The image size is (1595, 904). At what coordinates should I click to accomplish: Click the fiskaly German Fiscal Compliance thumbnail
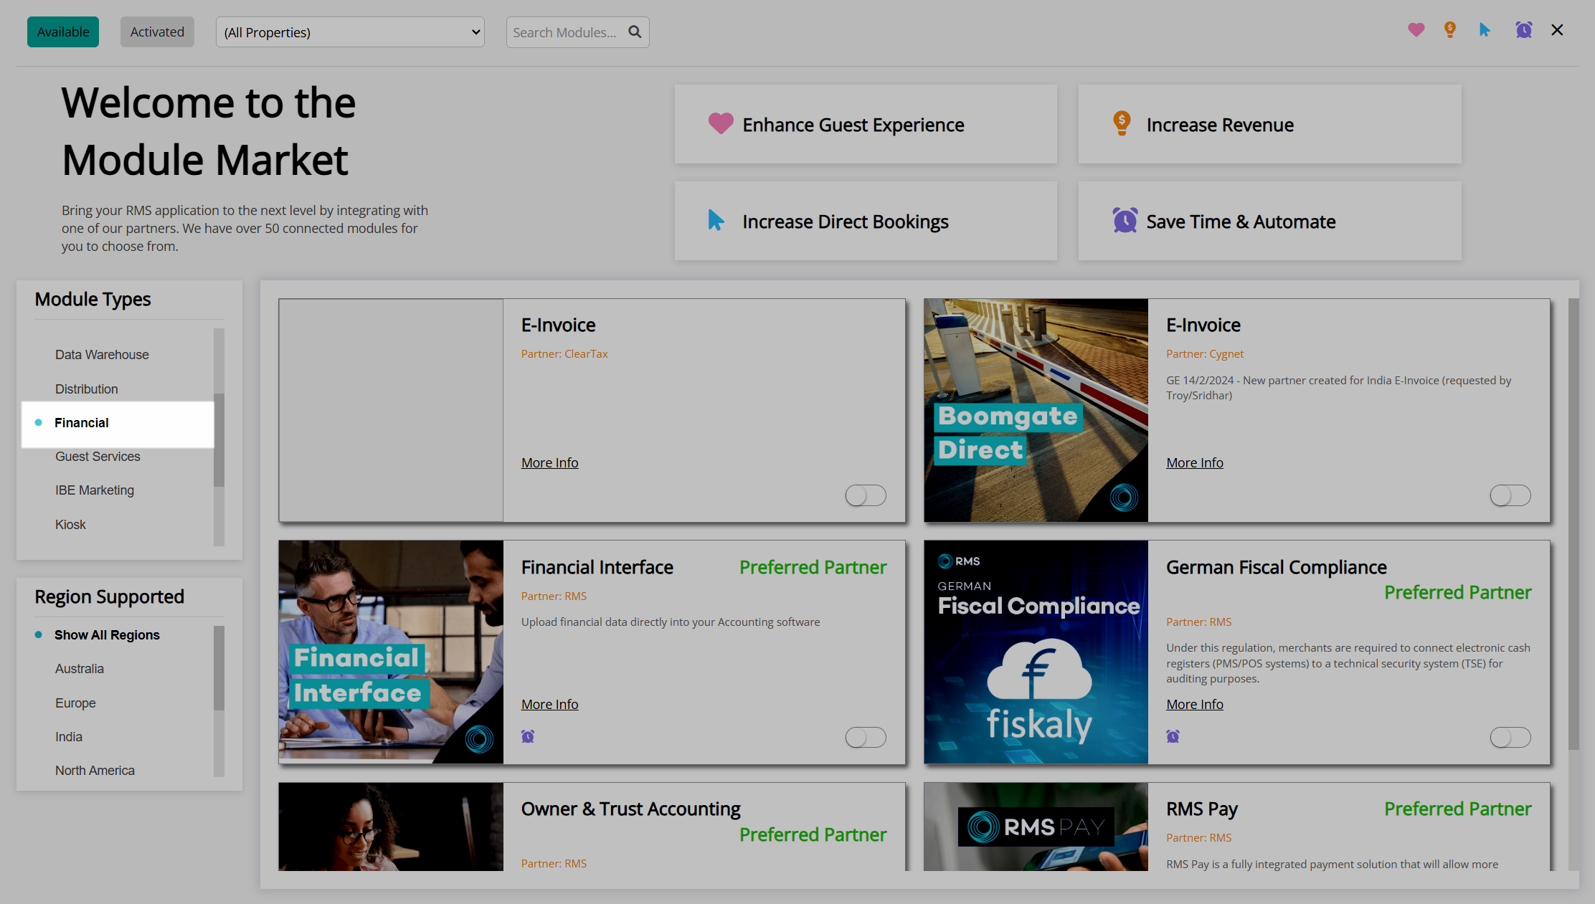(x=1036, y=652)
